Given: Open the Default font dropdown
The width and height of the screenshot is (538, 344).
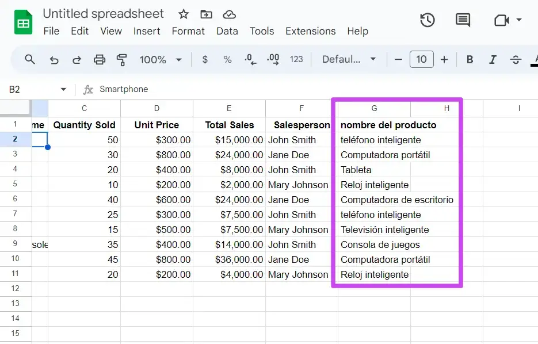Looking at the screenshot, I should [349, 59].
